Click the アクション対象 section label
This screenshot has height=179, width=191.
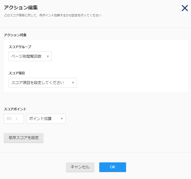coord(15,35)
